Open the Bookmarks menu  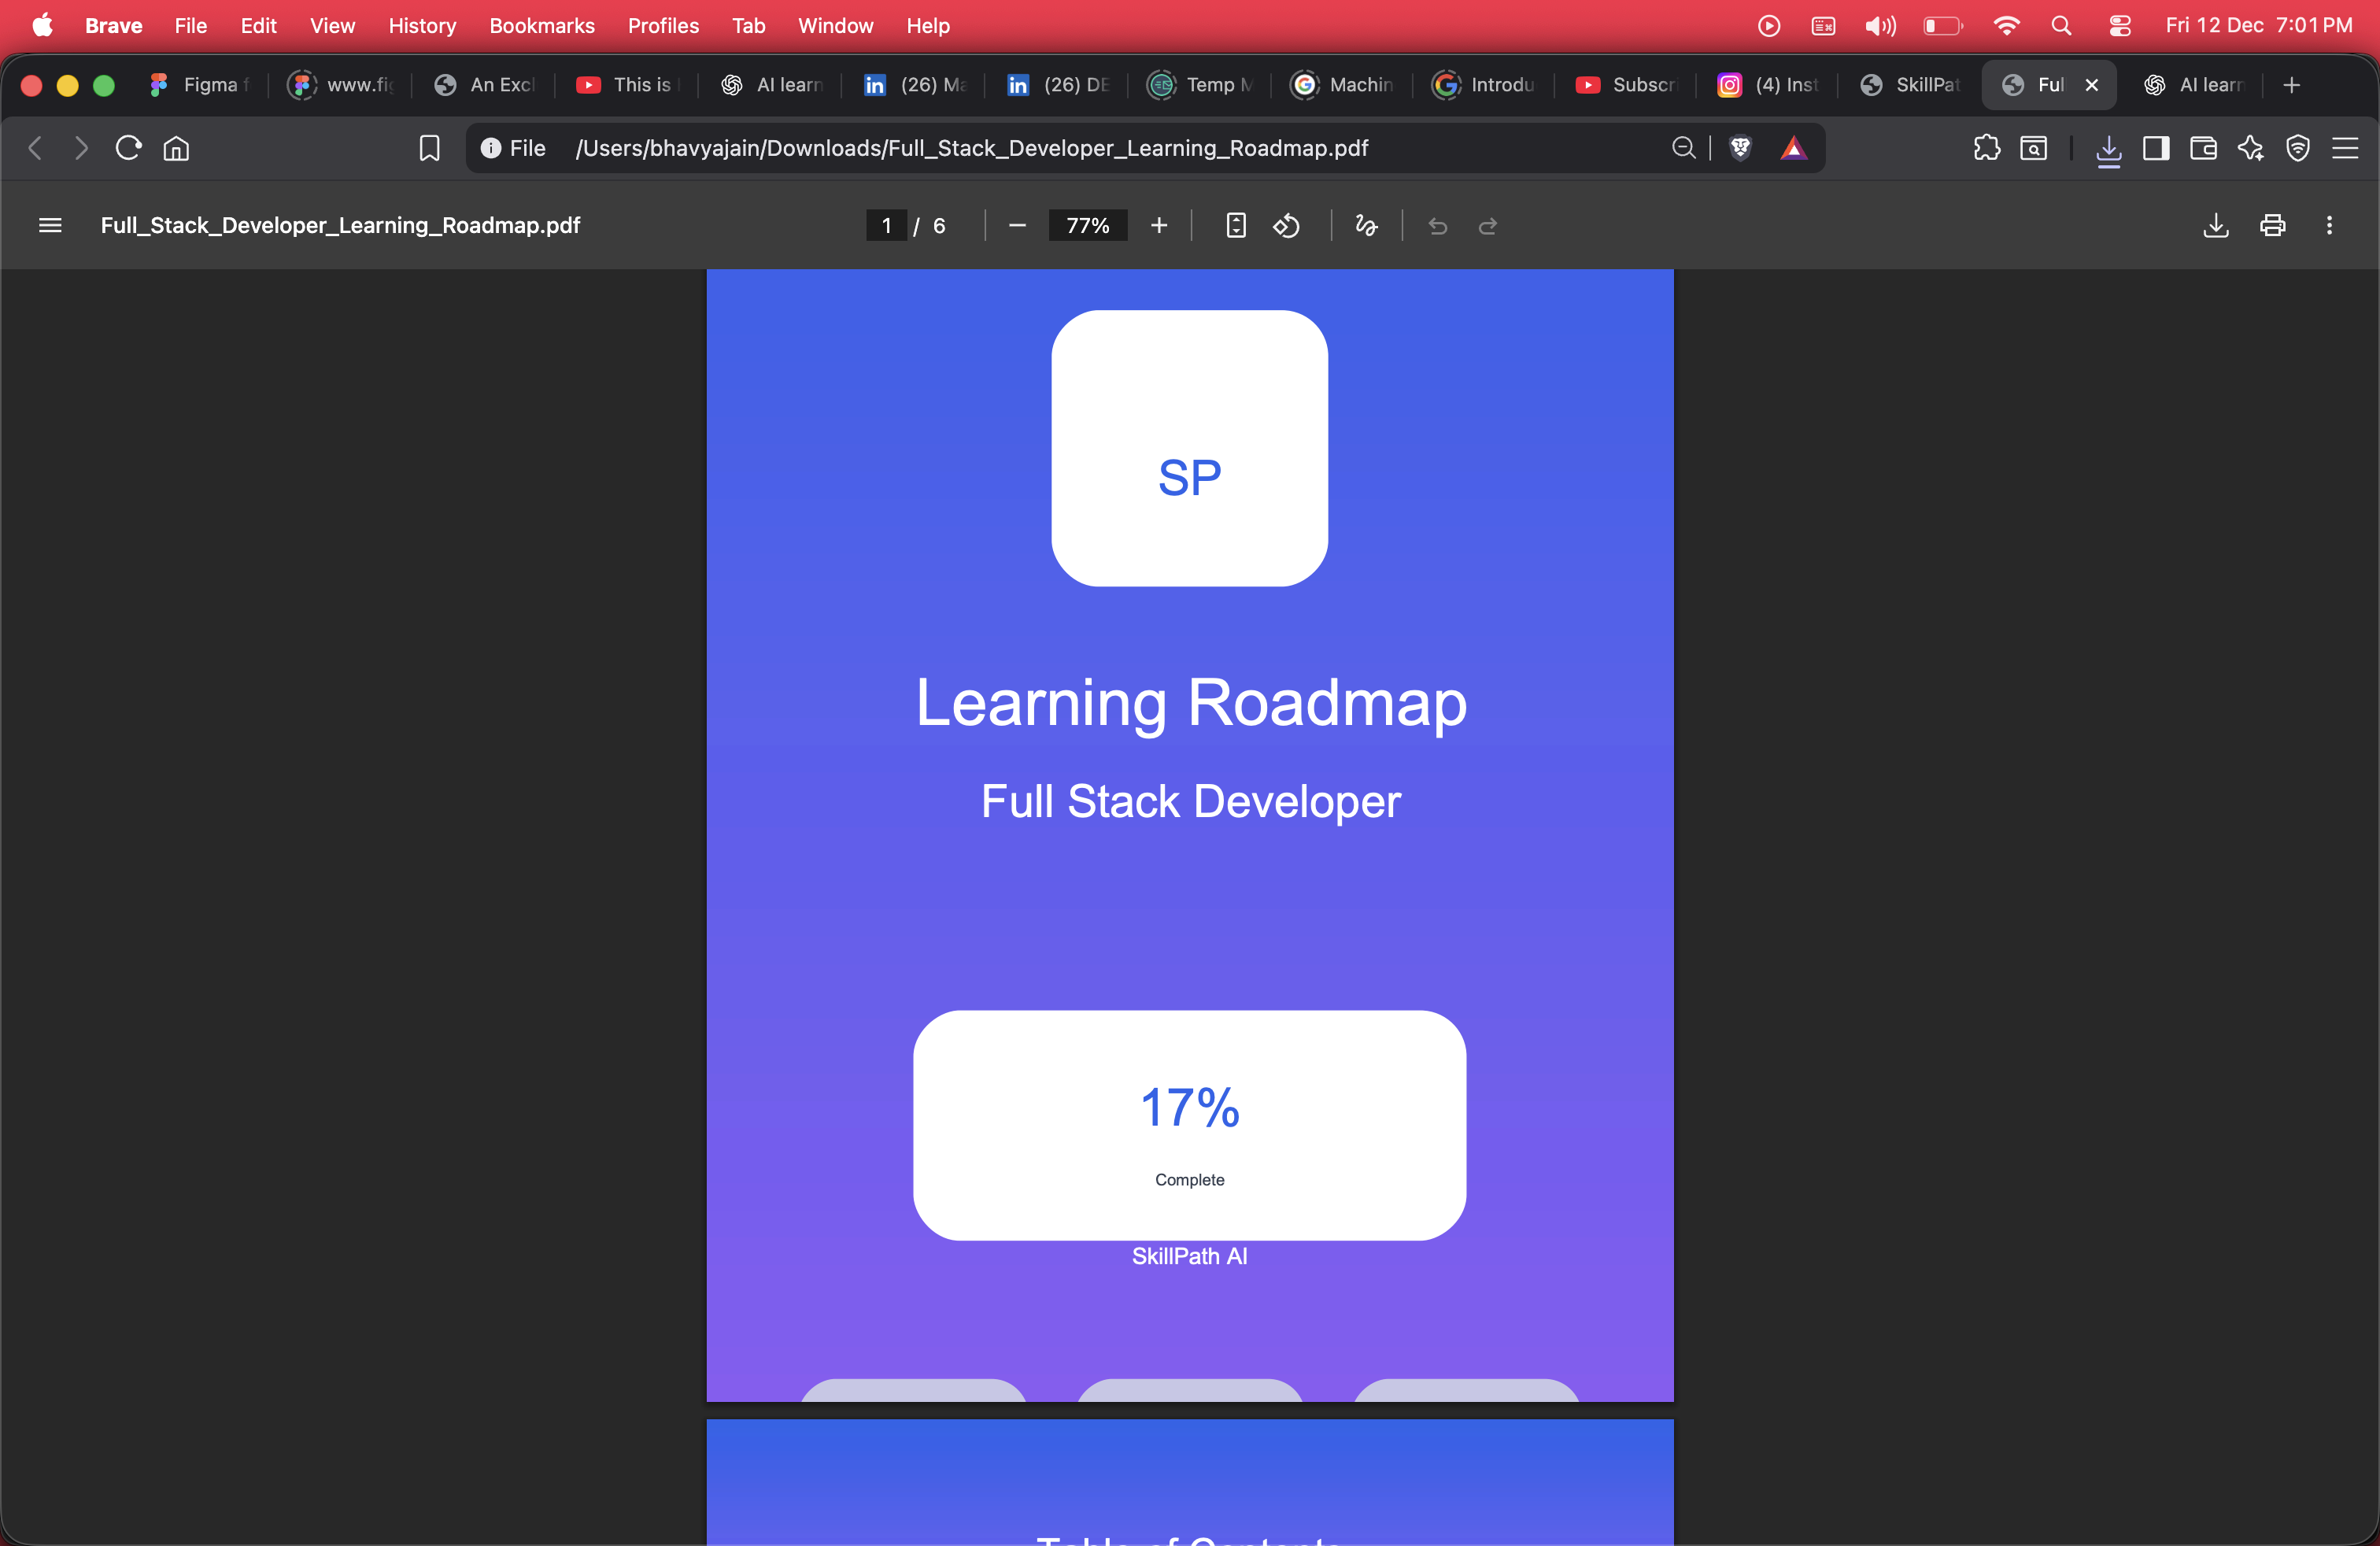coord(541,26)
